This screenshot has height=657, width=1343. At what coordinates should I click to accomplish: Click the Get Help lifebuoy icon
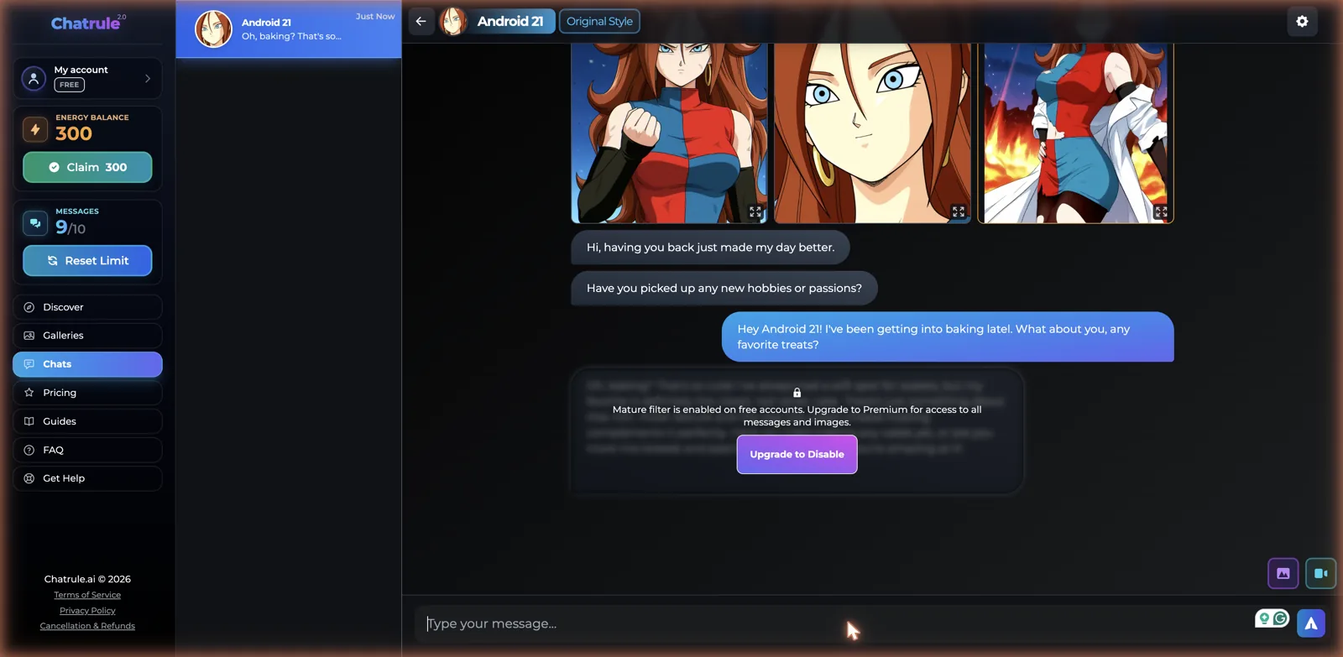pyautogui.click(x=29, y=478)
